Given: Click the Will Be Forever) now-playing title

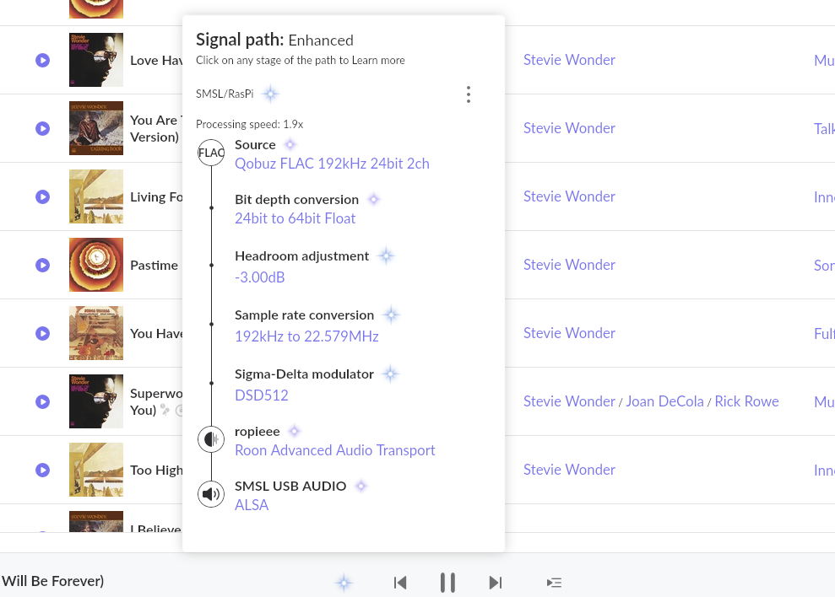Looking at the screenshot, I should point(52,580).
